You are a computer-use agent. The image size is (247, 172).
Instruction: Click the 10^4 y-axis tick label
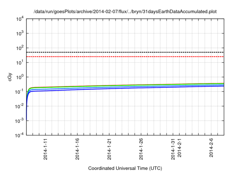click(x=20, y=19)
